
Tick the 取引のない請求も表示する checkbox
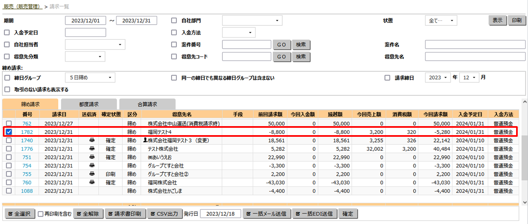point(7,90)
